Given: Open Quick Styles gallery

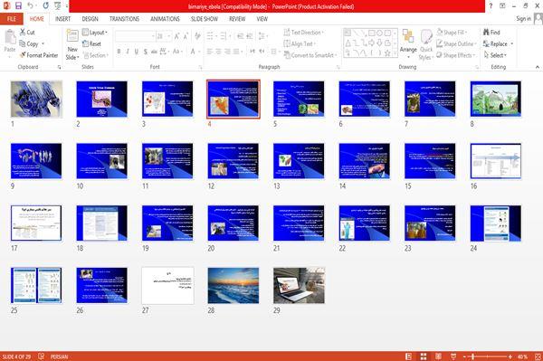Looking at the screenshot, I should [x=426, y=45].
